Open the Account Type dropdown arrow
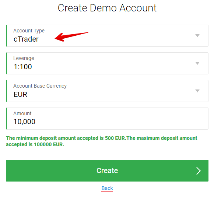 click(197, 36)
